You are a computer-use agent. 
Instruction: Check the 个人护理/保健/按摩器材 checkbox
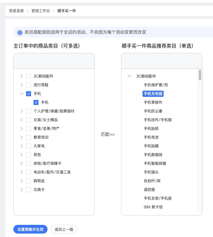(x=29, y=111)
